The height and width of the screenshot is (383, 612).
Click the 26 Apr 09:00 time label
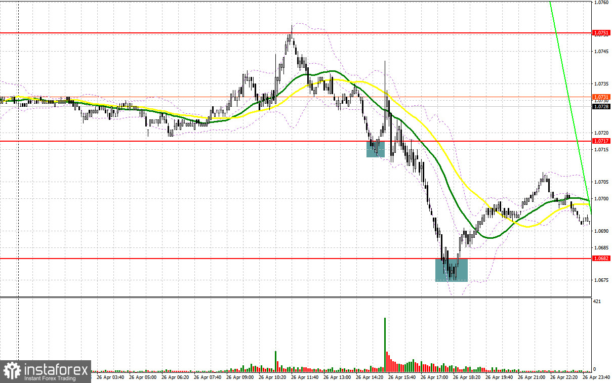click(x=240, y=377)
